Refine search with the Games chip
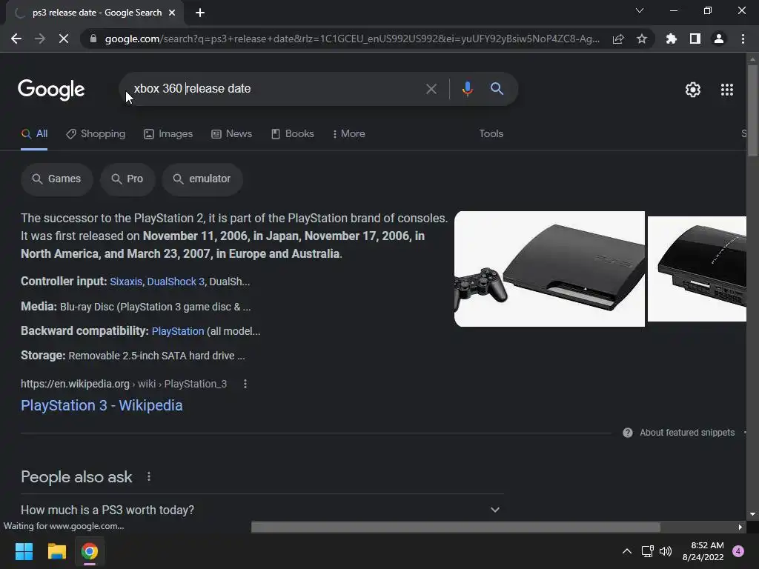 (56, 179)
